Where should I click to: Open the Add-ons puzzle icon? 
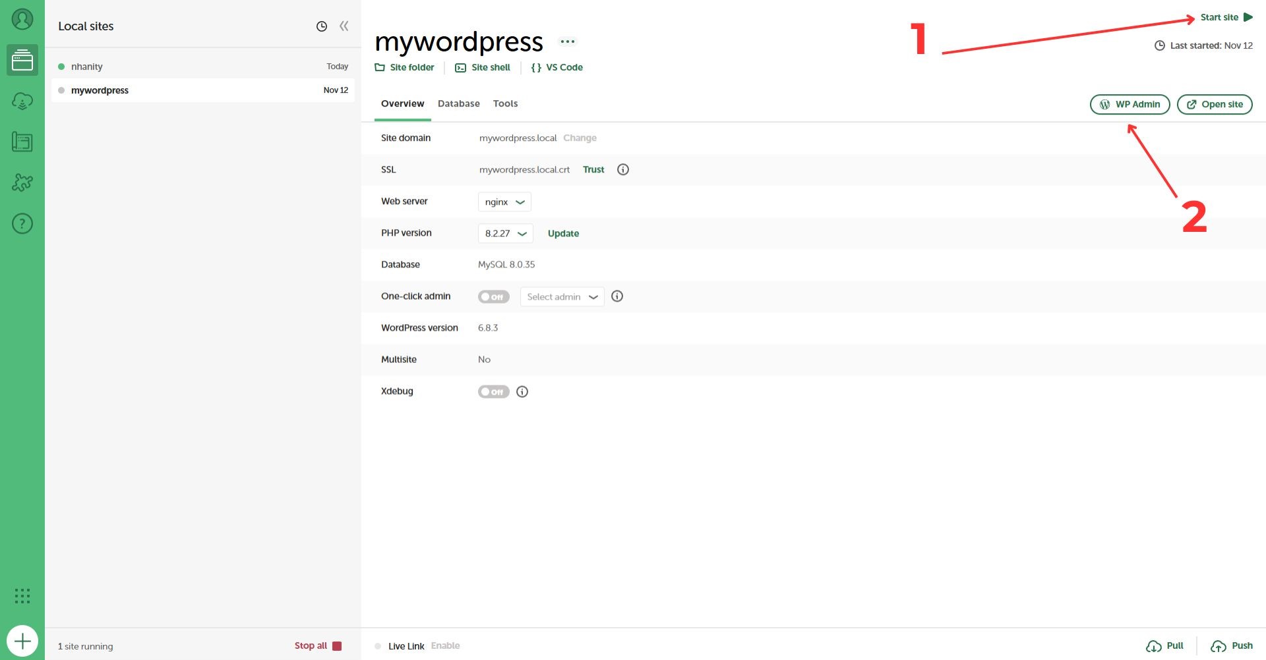(x=22, y=182)
